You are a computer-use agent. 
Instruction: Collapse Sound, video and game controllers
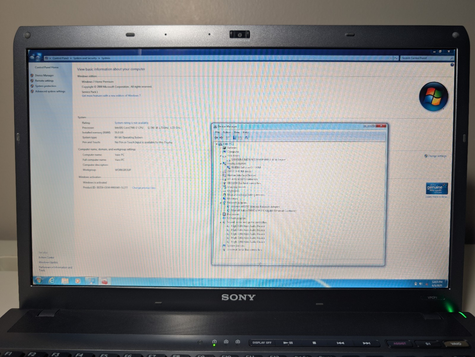pyautogui.click(x=221, y=222)
